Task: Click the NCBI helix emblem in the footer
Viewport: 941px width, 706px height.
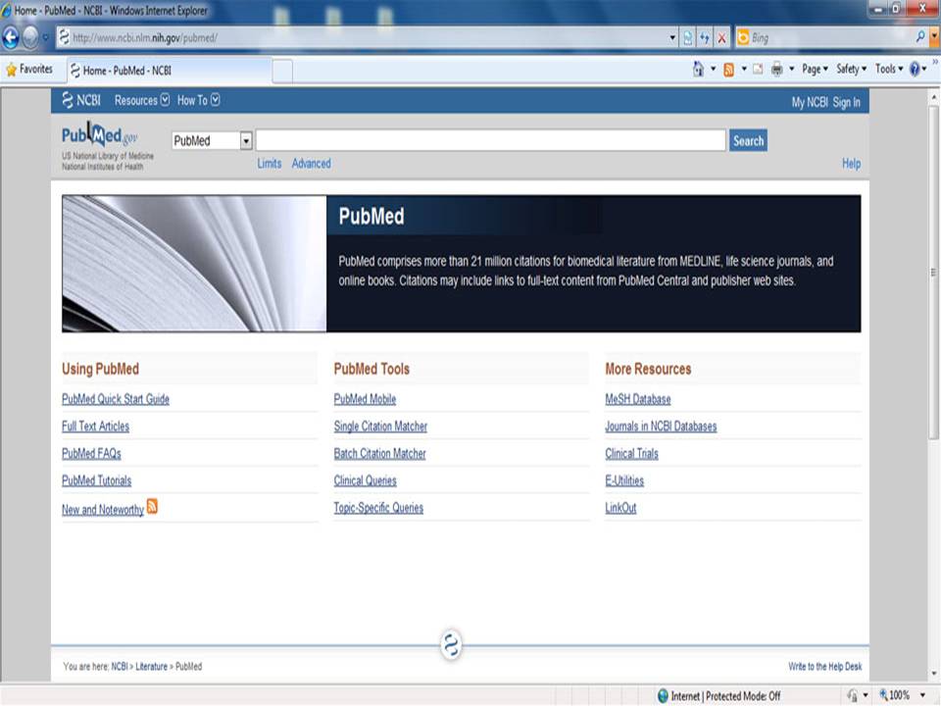Action: [x=451, y=645]
